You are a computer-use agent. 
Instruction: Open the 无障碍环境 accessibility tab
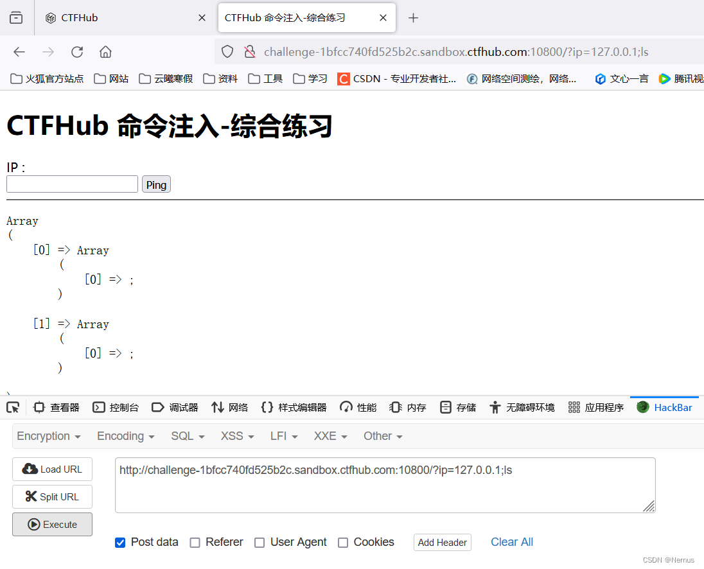522,407
